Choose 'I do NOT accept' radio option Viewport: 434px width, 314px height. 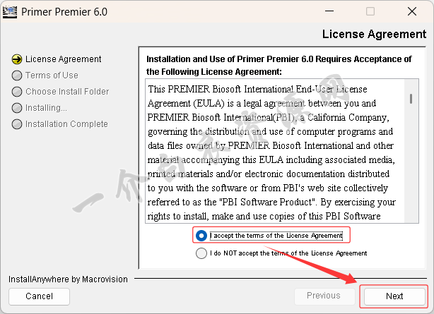pos(202,253)
